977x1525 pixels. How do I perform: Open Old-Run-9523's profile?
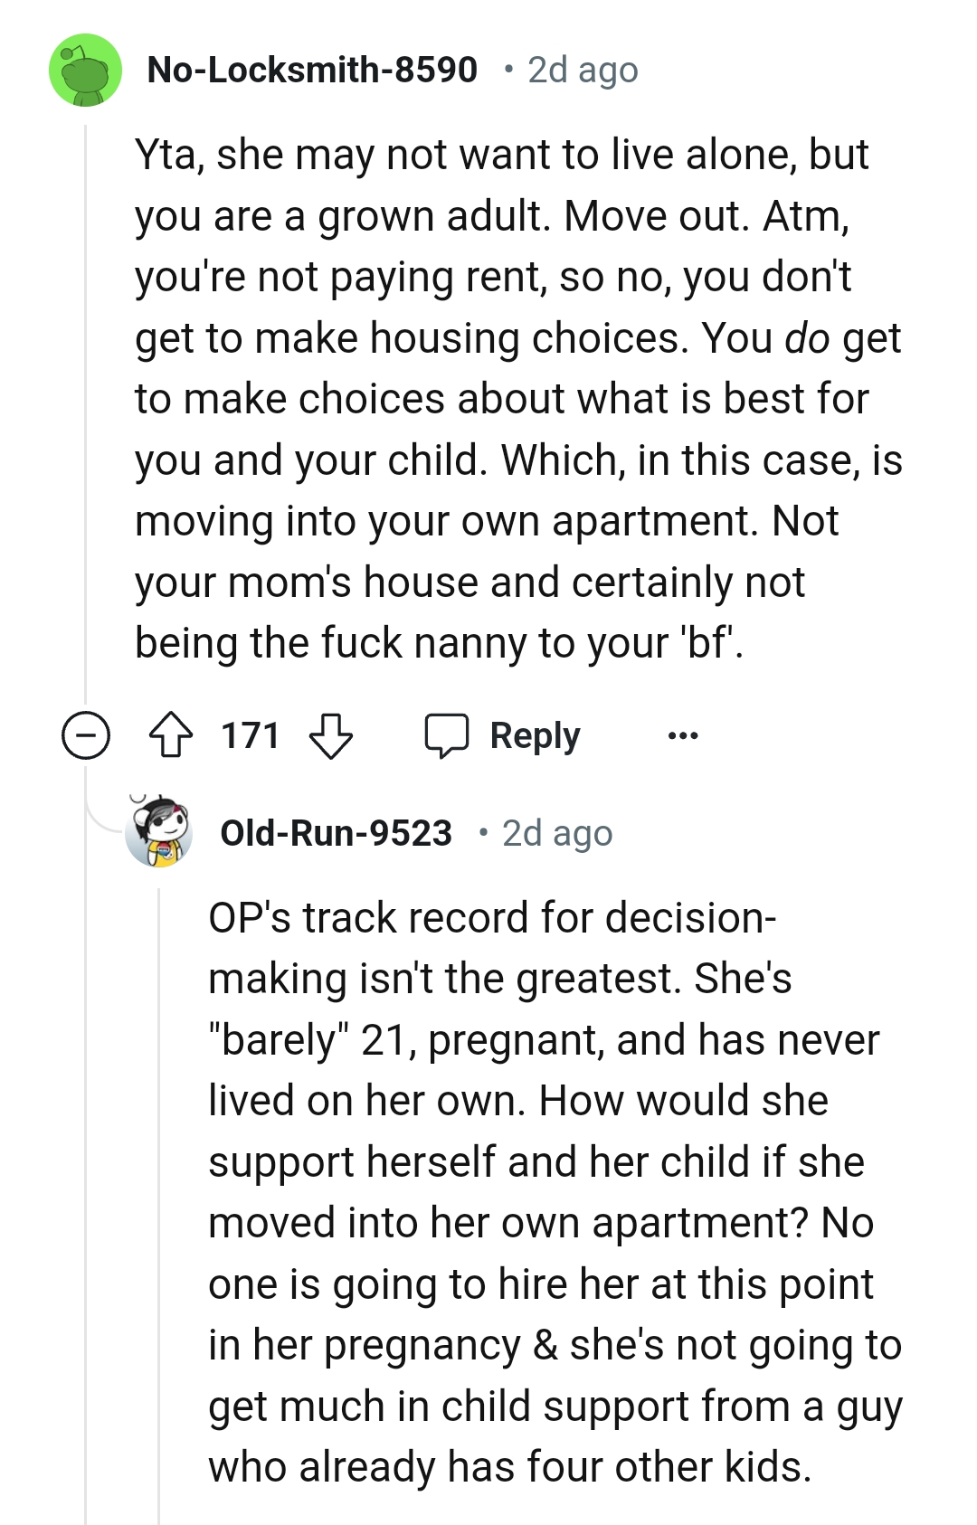(x=337, y=835)
